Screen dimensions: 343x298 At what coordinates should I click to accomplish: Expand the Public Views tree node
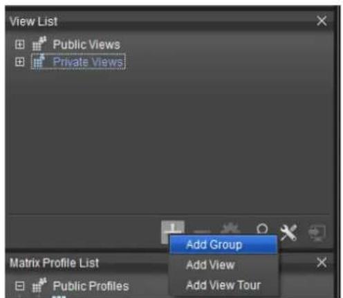19,44
